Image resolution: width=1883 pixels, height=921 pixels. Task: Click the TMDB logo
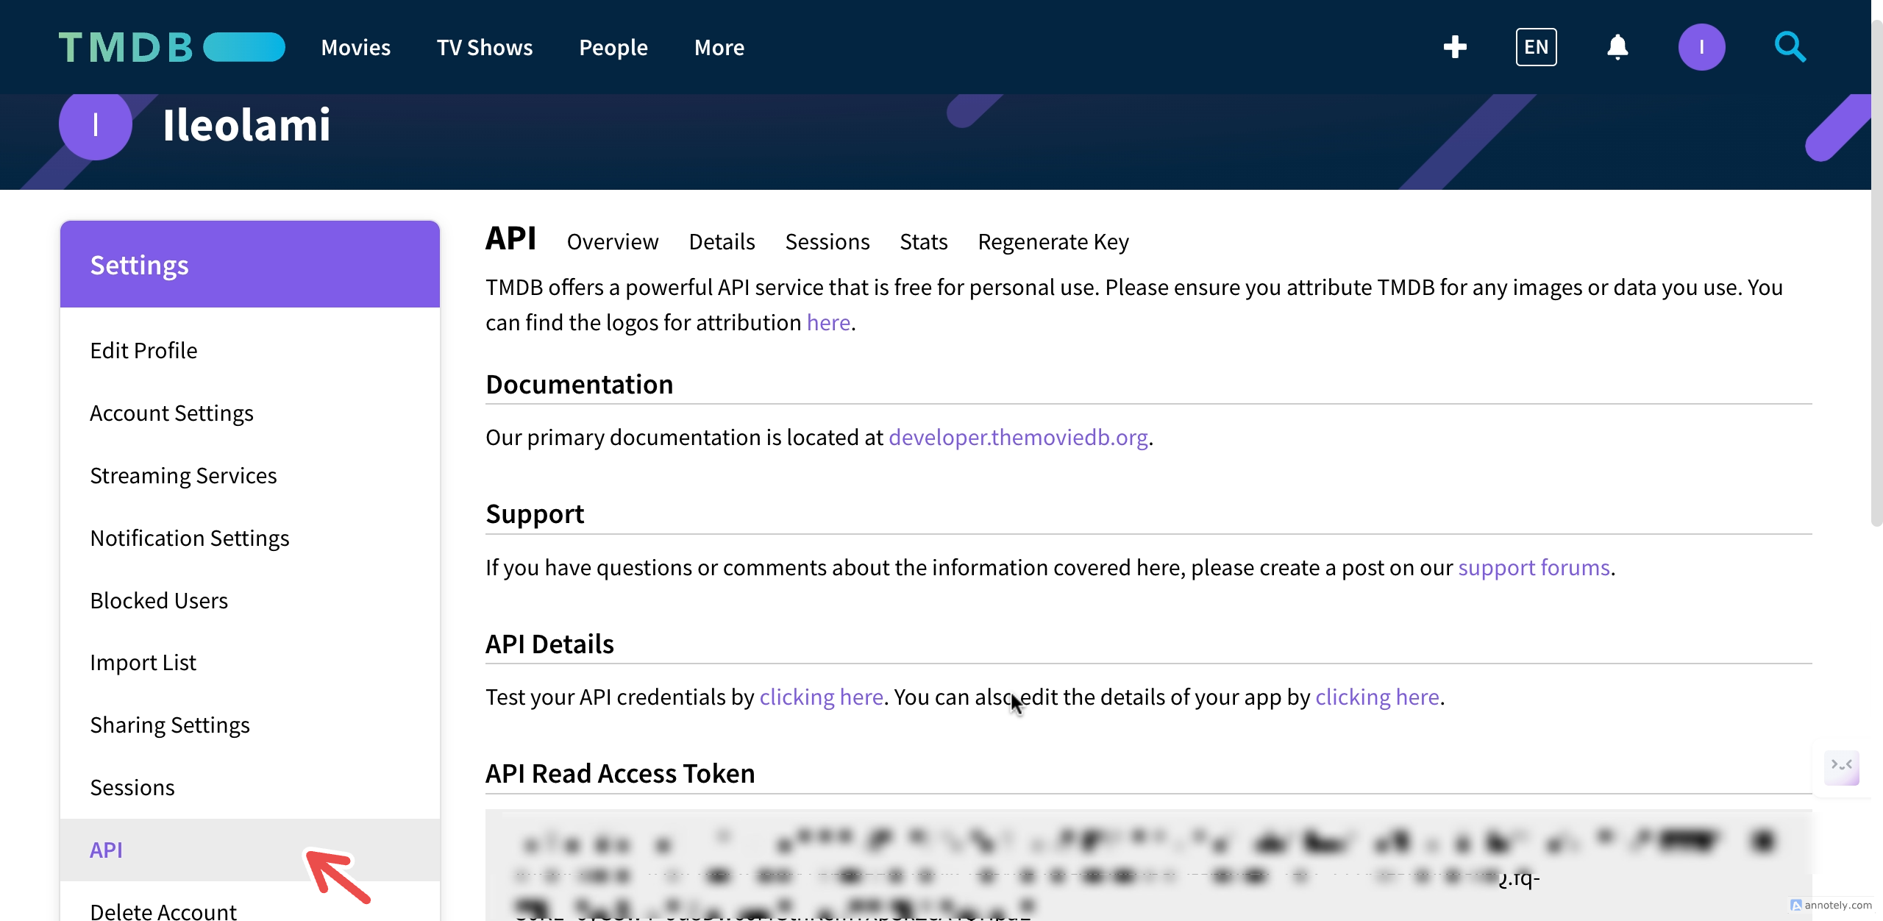[171, 47]
